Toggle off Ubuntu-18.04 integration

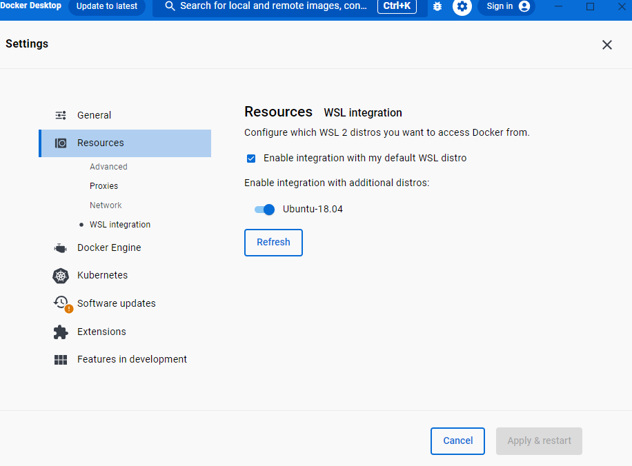[264, 210]
